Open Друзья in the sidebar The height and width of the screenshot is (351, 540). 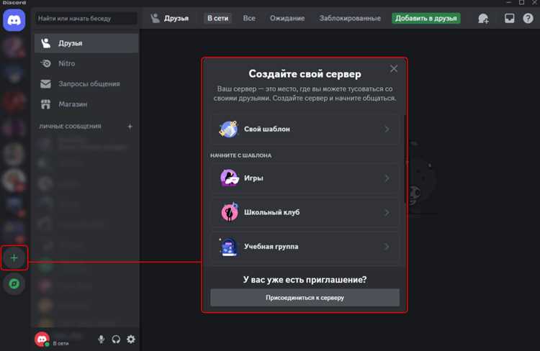coord(86,43)
